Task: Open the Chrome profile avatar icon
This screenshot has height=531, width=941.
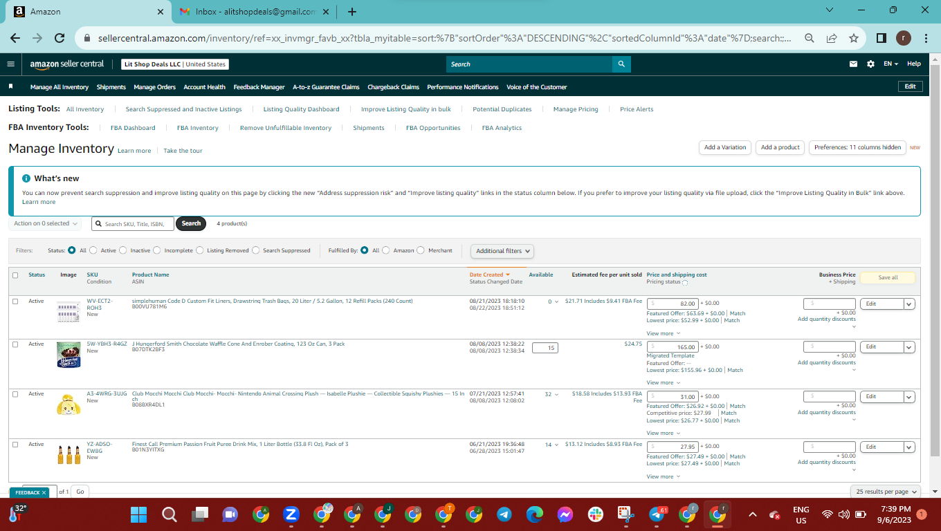Action: point(904,39)
